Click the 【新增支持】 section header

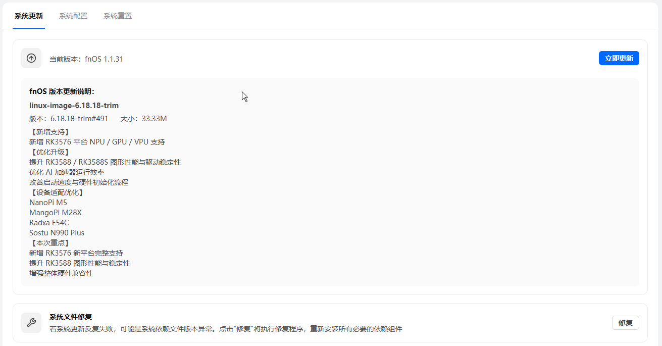click(49, 132)
